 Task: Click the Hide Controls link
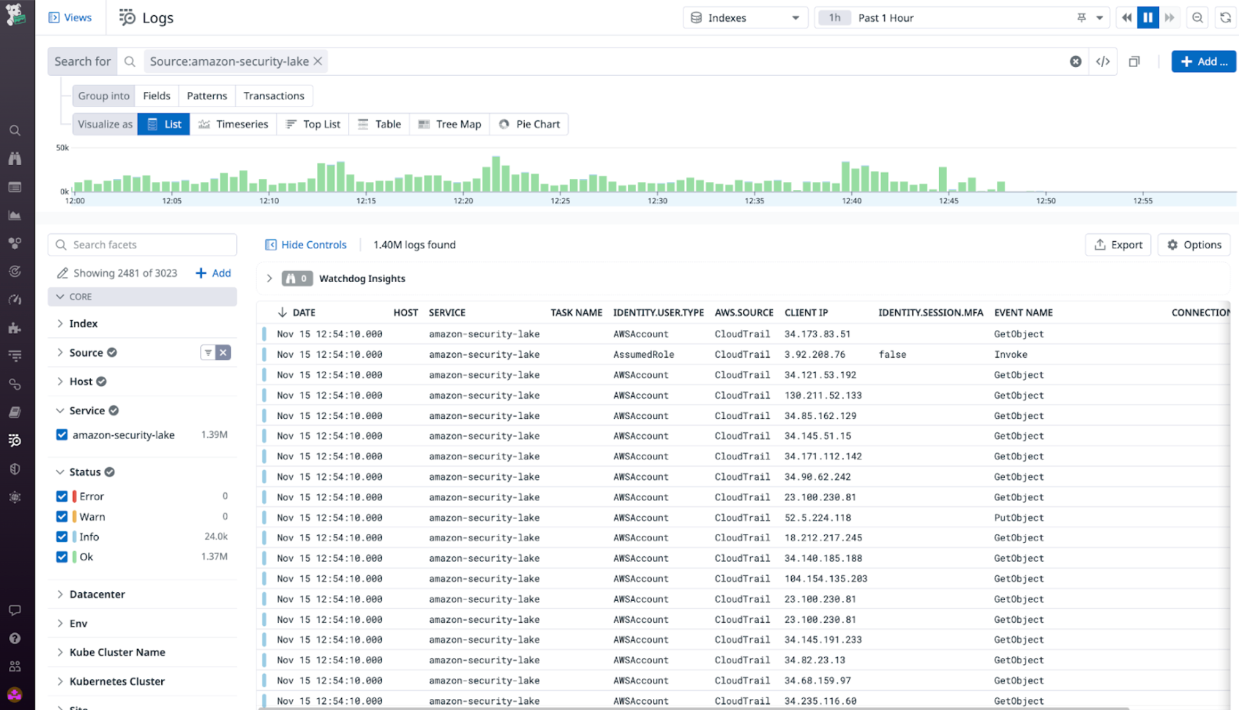pos(306,245)
